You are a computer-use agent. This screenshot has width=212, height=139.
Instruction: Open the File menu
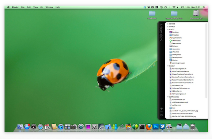pos(23,7)
